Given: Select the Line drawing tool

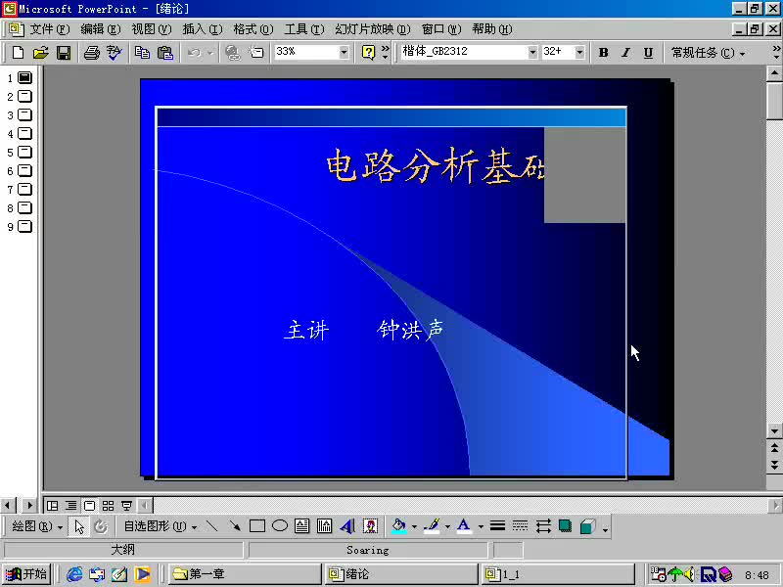Looking at the screenshot, I should point(212,525).
